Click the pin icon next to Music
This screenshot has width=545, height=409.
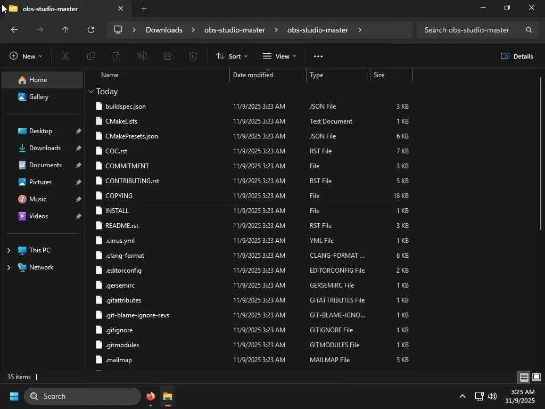[x=78, y=199]
